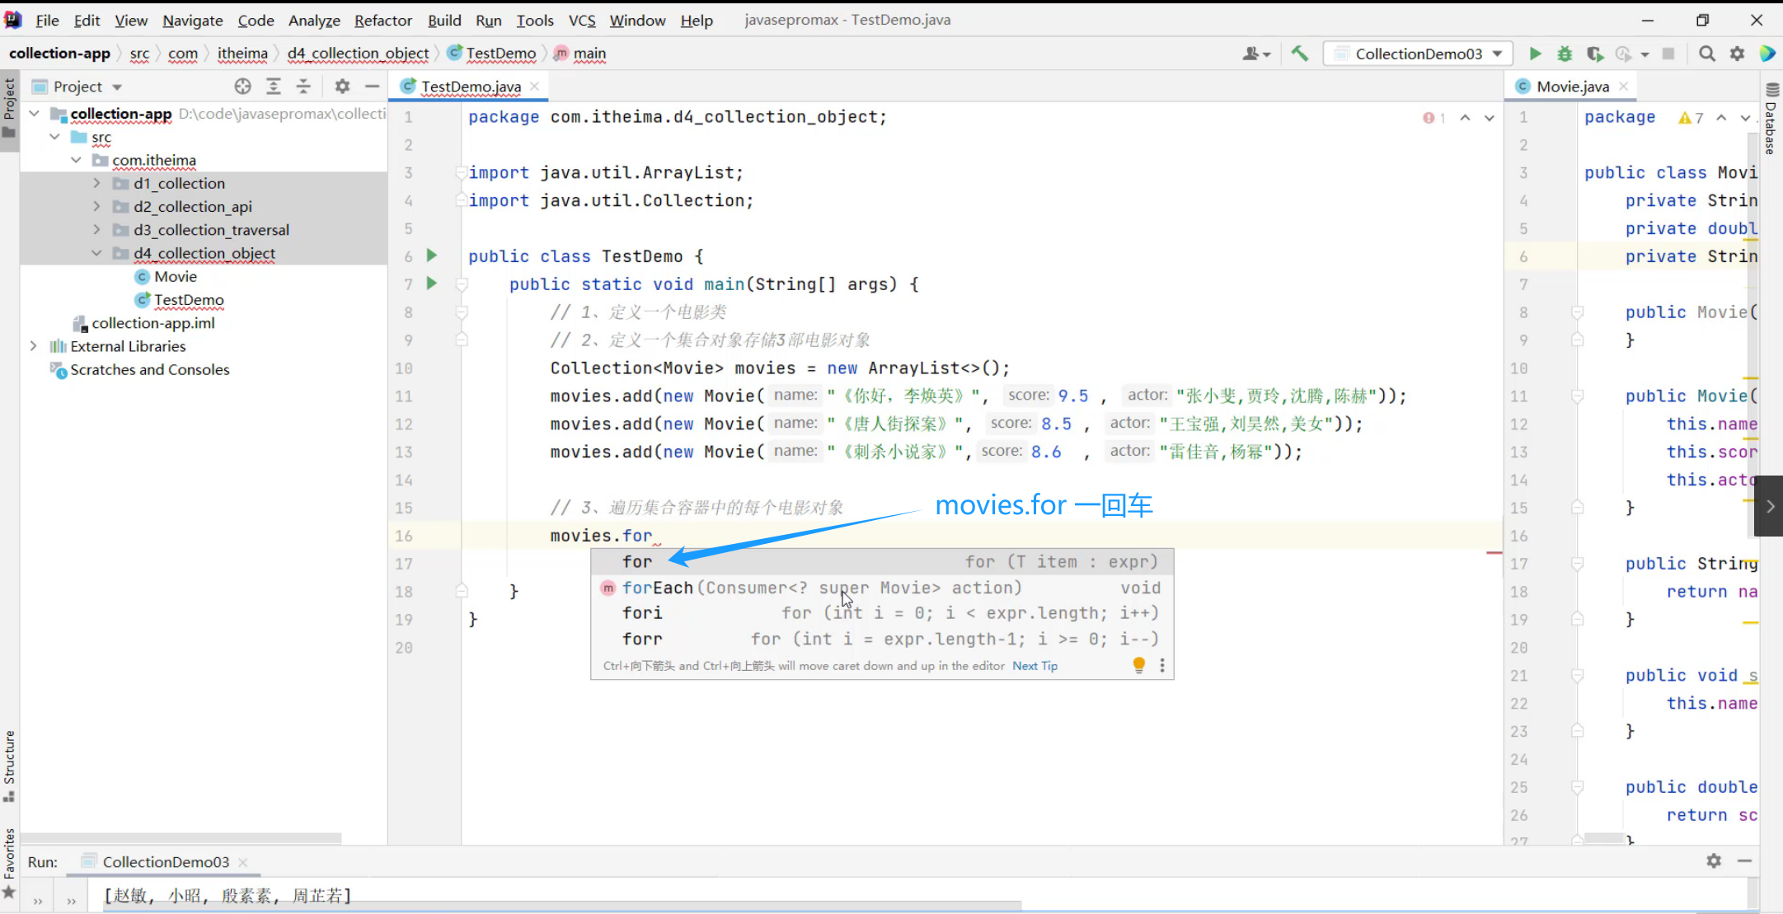
Task: Click the Debug bug icon
Action: (1565, 54)
